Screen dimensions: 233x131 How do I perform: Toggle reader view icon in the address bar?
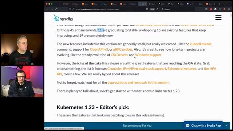pyautogui.click(x=147, y=9)
